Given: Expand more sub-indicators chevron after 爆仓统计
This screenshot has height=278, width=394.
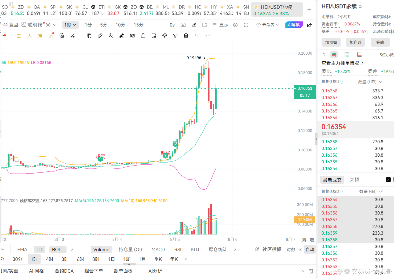Looking at the screenshot, I should pos(235,249).
